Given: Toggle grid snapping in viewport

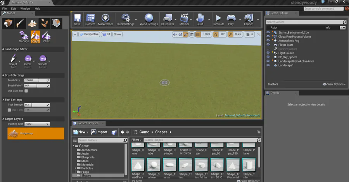Looking at the screenshot, I should pos(198,34).
